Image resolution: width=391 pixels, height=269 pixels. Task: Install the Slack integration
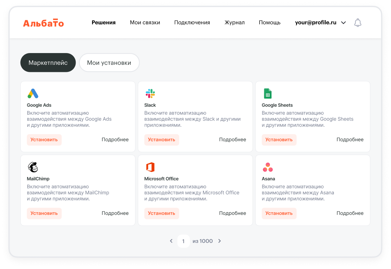pyautogui.click(x=162, y=139)
